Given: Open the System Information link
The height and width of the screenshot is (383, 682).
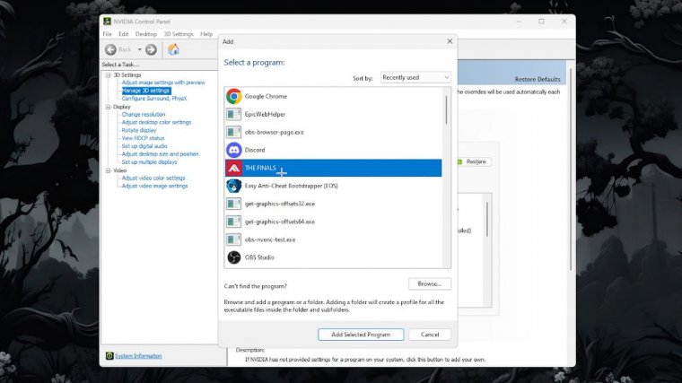Looking at the screenshot, I should coord(138,356).
